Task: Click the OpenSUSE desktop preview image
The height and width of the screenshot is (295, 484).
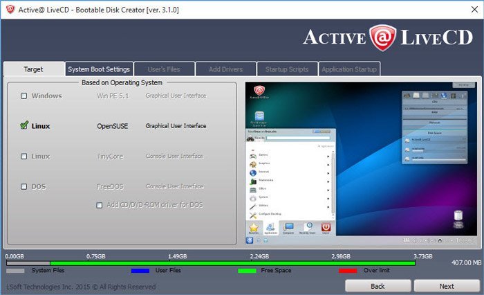Action: (361, 163)
